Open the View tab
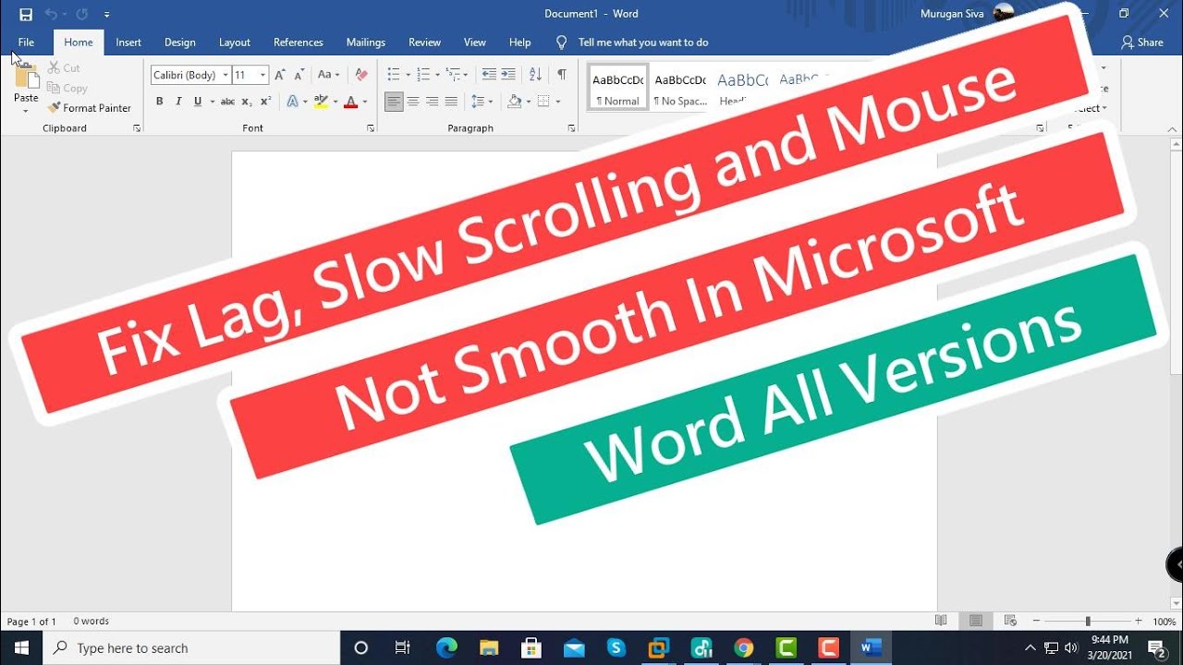The height and width of the screenshot is (665, 1183). coord(475,42)
